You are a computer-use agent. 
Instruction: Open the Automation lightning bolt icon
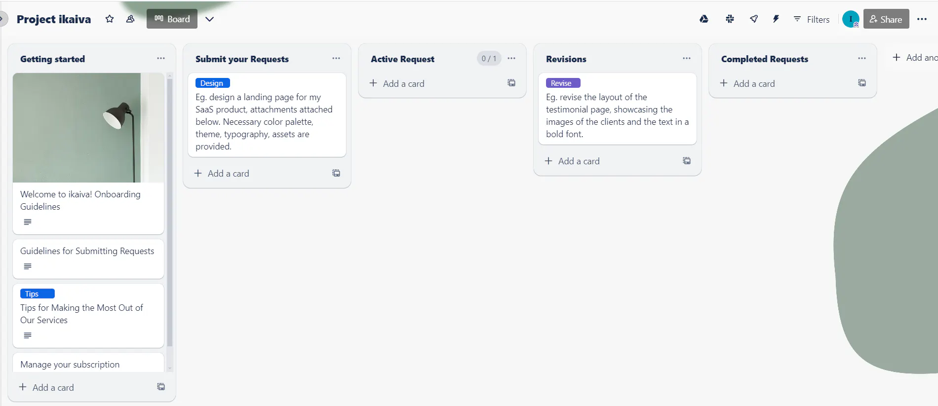(x=776, y=19)
